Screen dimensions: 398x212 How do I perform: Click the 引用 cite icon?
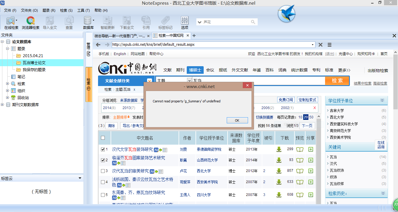146,23
